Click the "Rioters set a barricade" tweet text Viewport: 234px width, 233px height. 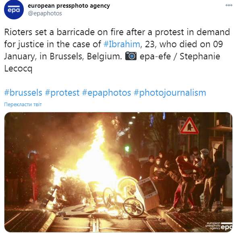50,32
